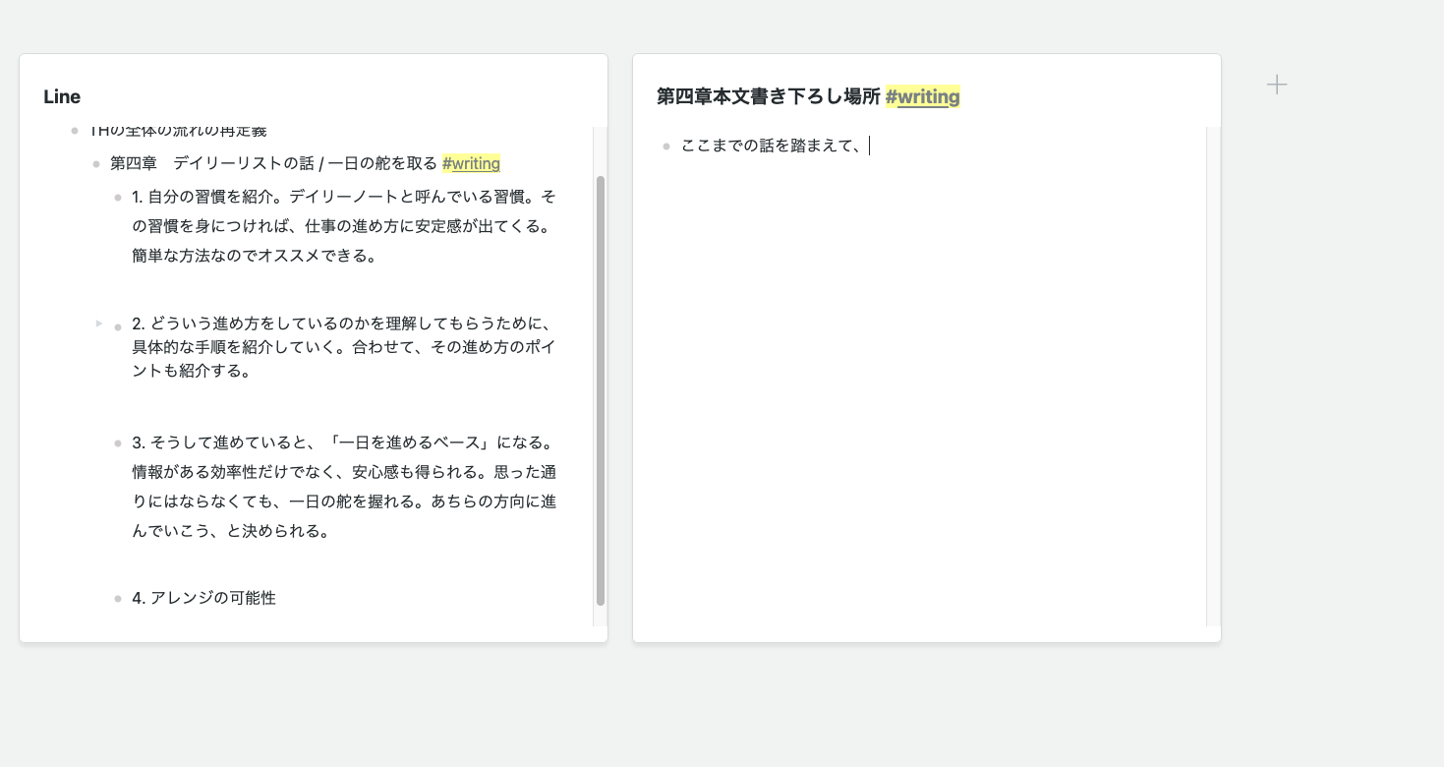Expand children under 第四章 デイリーリストの話

[x=79, y=163]
